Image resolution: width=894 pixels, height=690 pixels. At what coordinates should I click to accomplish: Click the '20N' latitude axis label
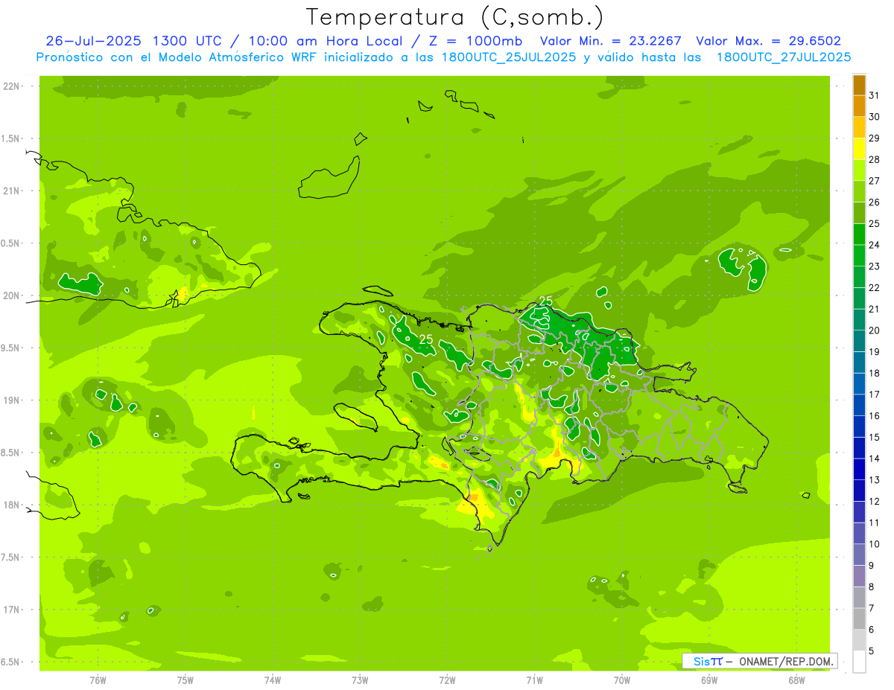[x=10, y=296]
